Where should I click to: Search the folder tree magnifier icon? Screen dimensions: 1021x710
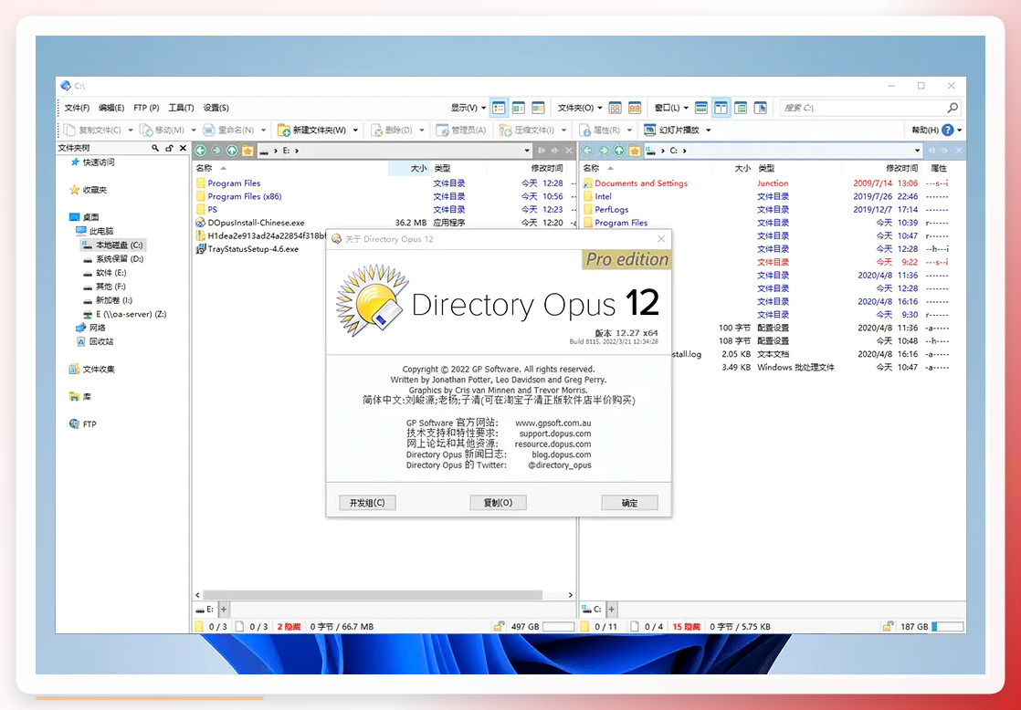155,149
